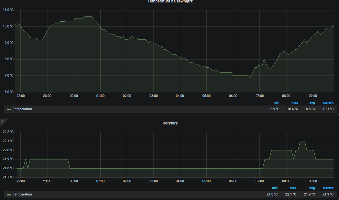Screen dimensions: 339x200
Task: Sort outdoor legend by avg column
Action: pyautogui.click(x=312, y=103)
